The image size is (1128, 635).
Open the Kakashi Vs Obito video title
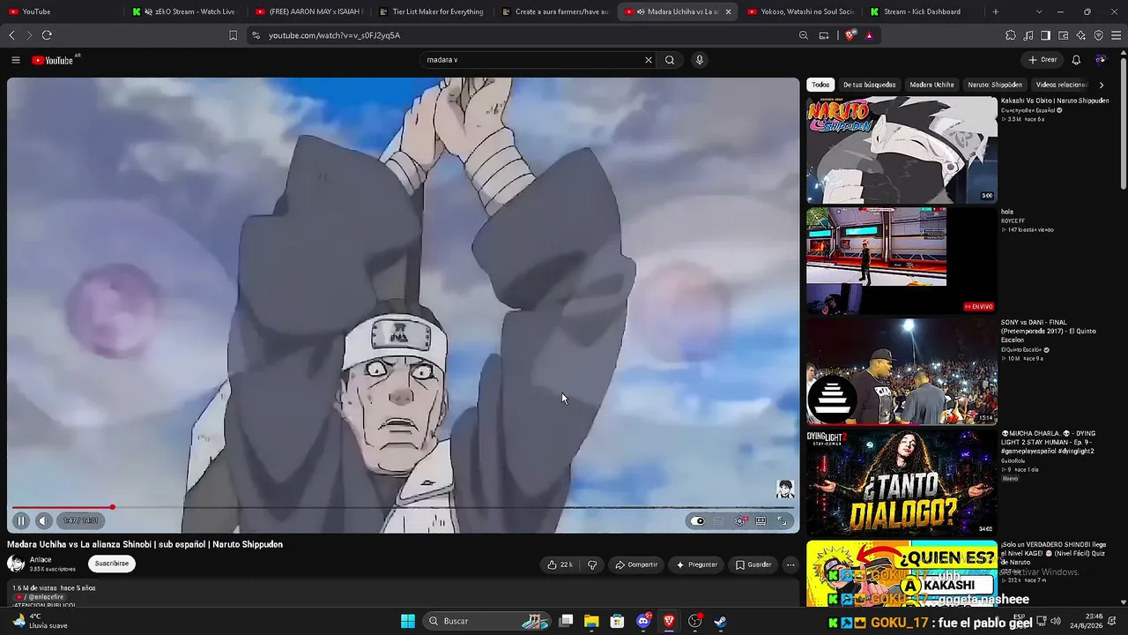click(x=1055, y=101)
